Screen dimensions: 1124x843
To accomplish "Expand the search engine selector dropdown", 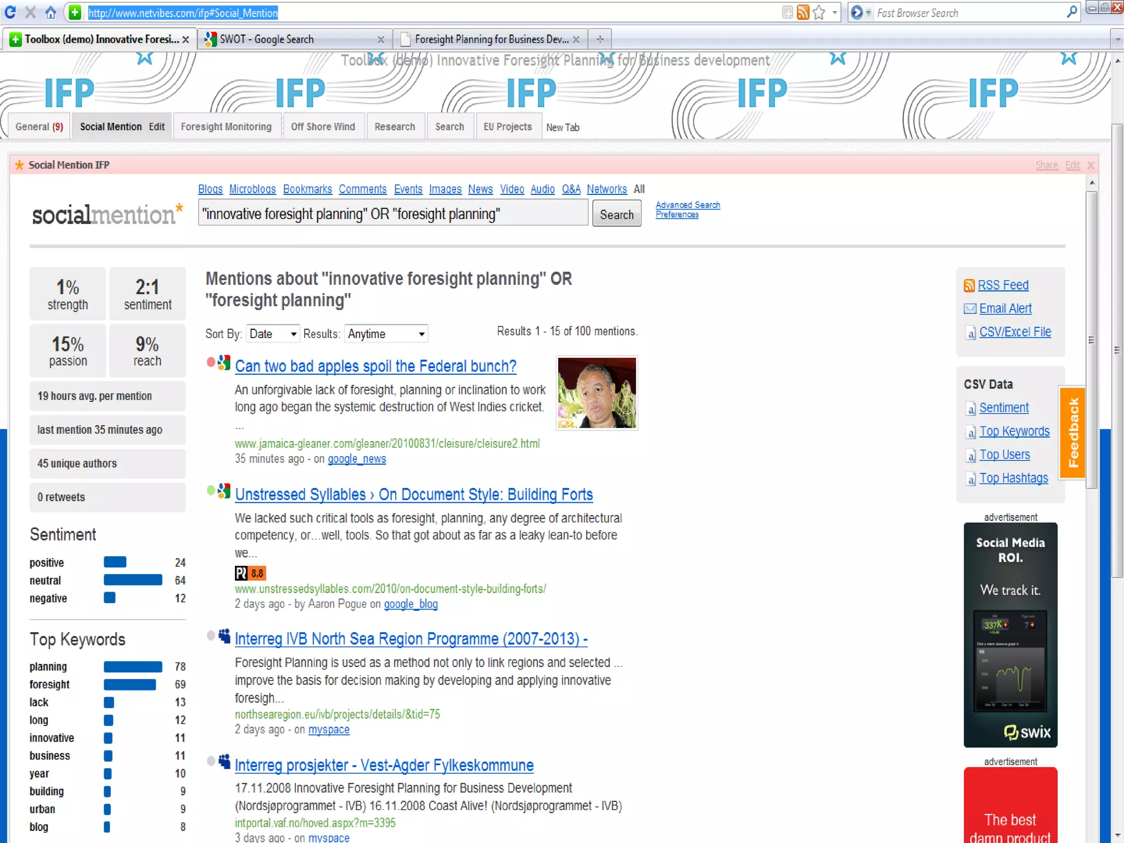I will click(x=868, y=12).
